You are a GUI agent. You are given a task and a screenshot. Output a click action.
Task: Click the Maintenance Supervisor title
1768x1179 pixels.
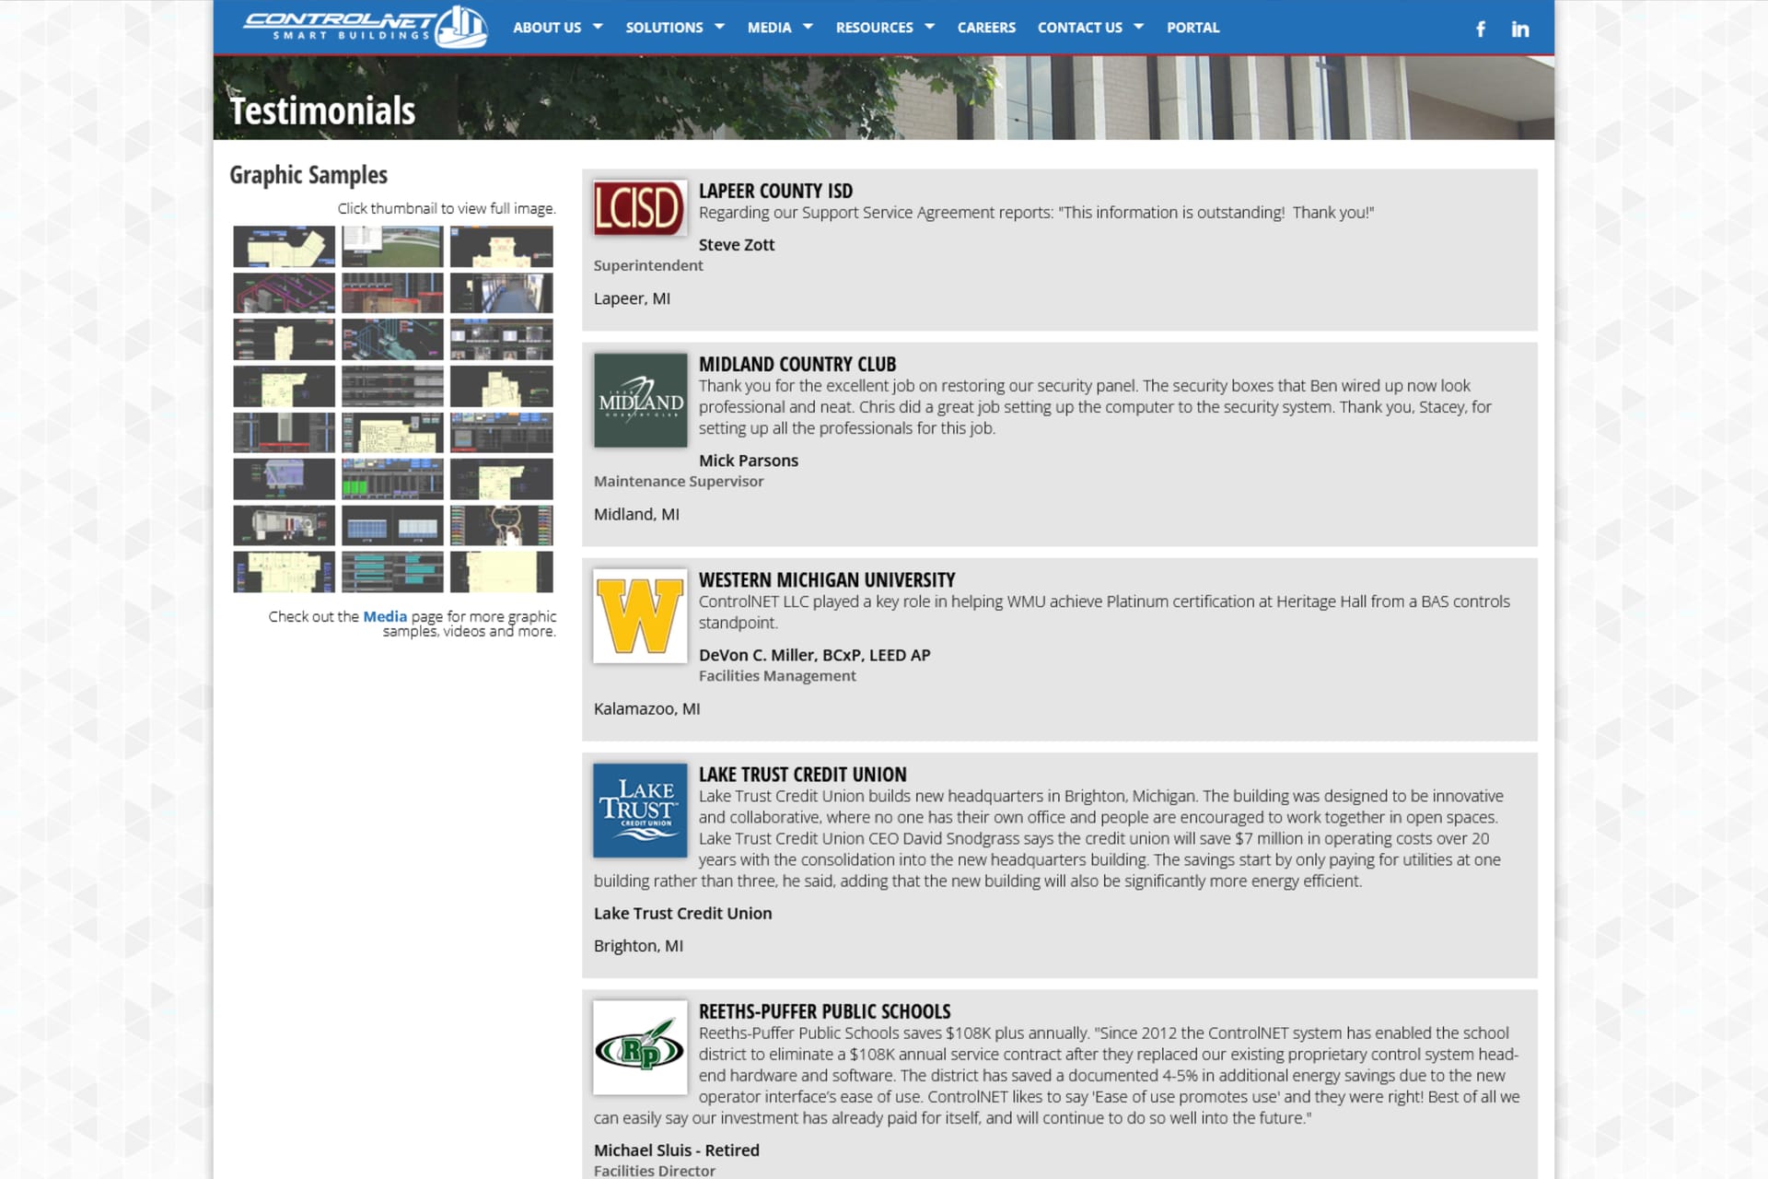(679, 481)
